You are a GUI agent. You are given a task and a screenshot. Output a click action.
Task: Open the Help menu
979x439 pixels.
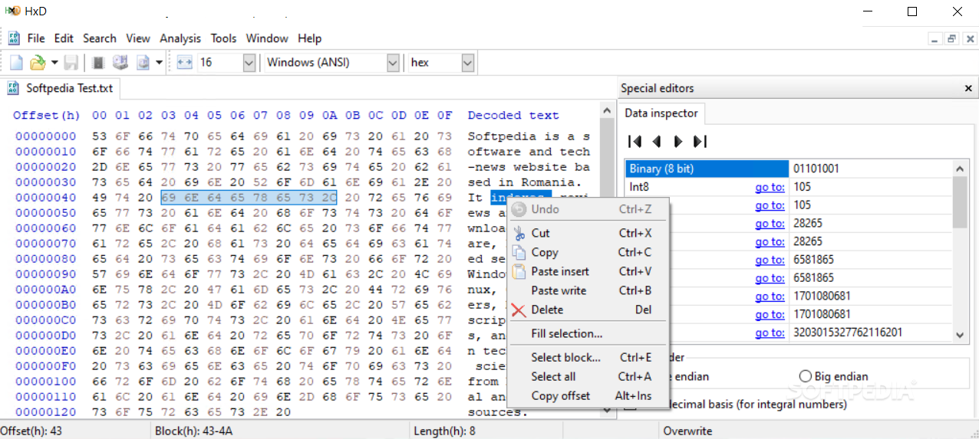[x=310, y=38]
